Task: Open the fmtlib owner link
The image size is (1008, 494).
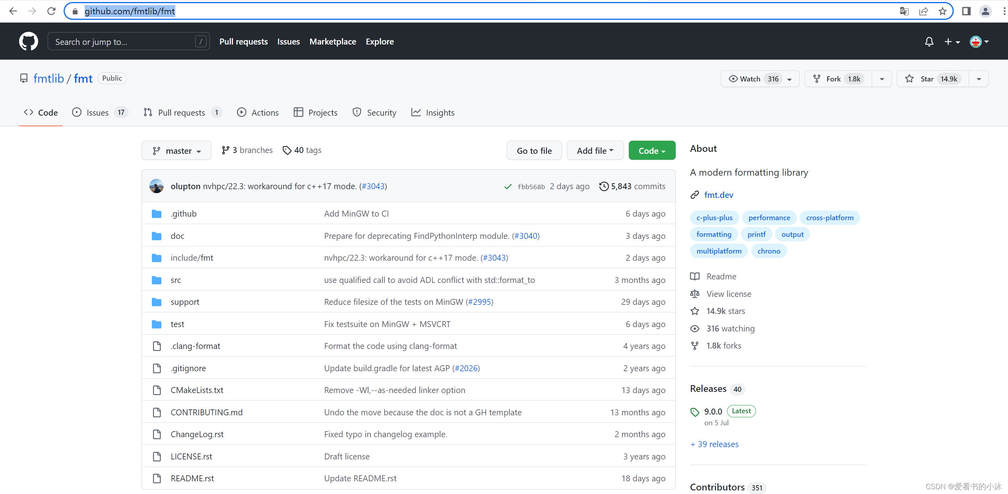Action: tap(48, 78)
